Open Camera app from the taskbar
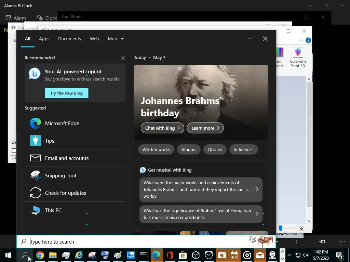This screenshot has width=350, height=262. [221, 255]
